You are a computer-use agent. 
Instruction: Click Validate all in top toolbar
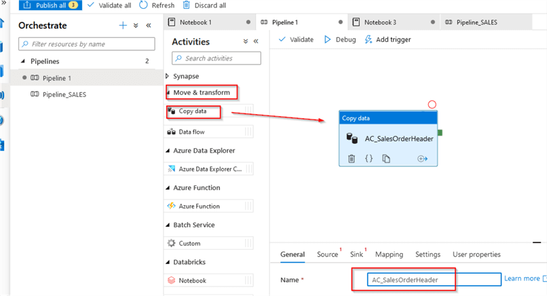tap(109, 5)
